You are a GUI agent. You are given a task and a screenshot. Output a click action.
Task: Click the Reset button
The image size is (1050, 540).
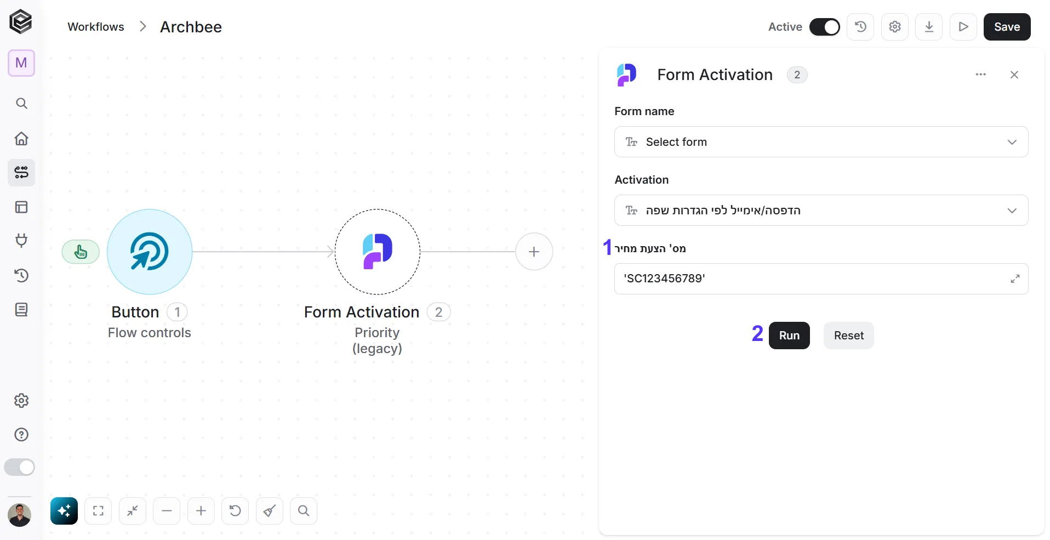[849, 336]
